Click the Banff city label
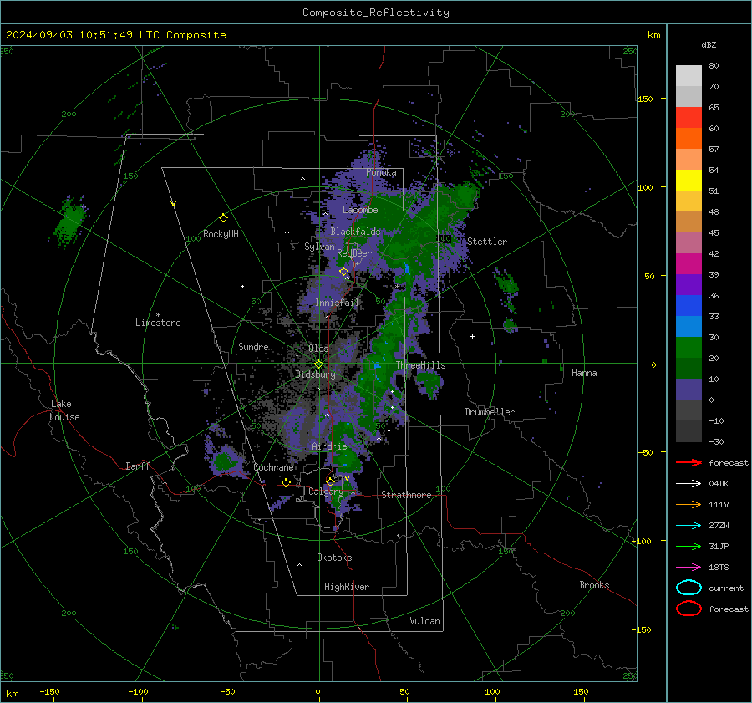 [x=138, y=466]
